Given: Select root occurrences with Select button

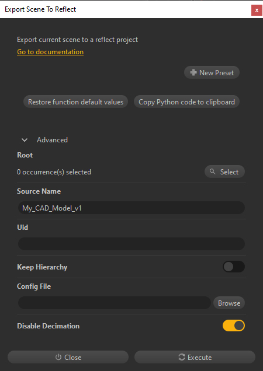Looking at the screenshot, I should [x=224, y=171].
